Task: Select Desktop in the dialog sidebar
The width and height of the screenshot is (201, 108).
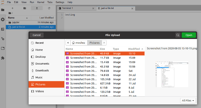Action: click(x=46, y=57)
